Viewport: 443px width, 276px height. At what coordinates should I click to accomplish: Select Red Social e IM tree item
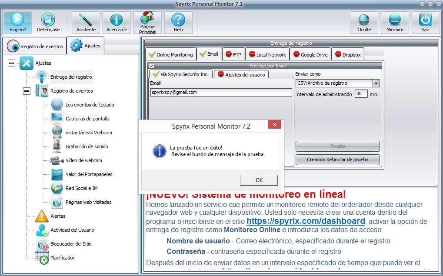pyautogui.click(x=82, y=188)
